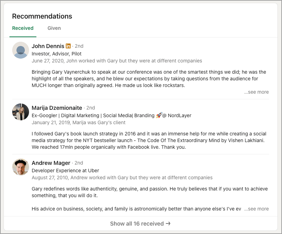Viewport: 282px width, 234px height.
Task: Show all 16 received recommendations
Action: pyautogui.click(x=141, y=223)
